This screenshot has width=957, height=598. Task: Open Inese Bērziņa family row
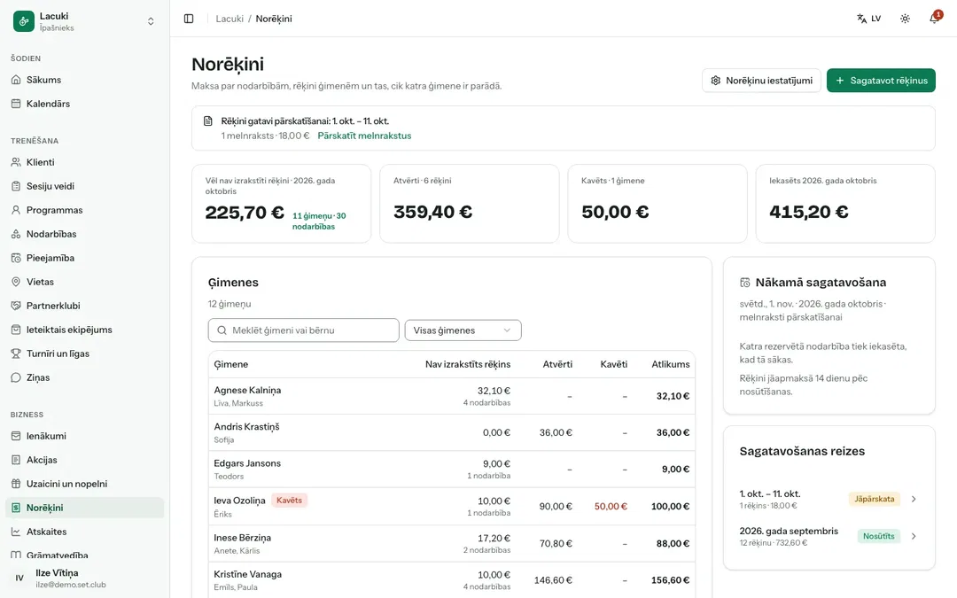[452, 544]
